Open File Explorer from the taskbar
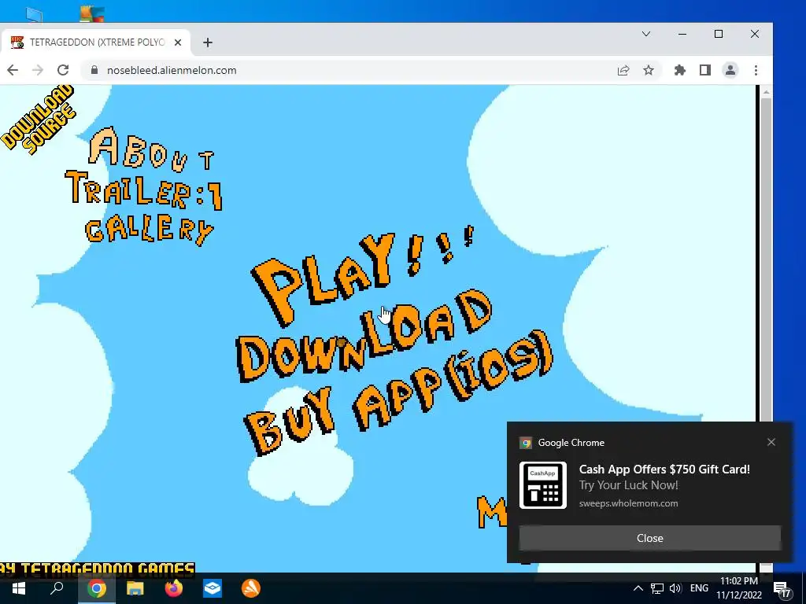Screen dimensions: 806x604 click(x=135, y=588)
